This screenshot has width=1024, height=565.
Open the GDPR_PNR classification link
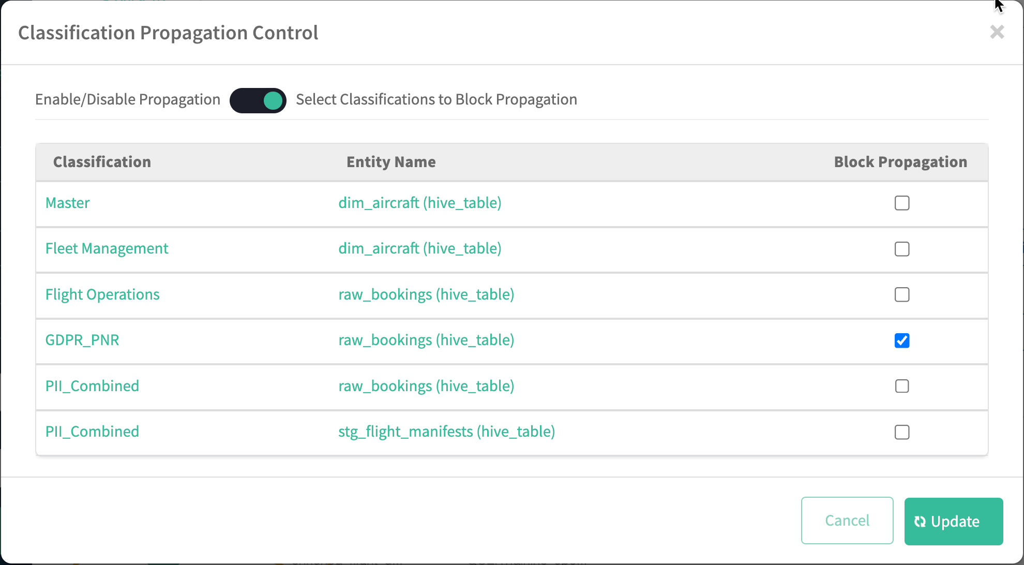pos(82,340)
